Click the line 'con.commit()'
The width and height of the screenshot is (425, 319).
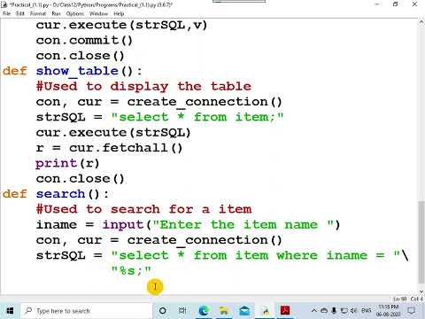[84, 41]
